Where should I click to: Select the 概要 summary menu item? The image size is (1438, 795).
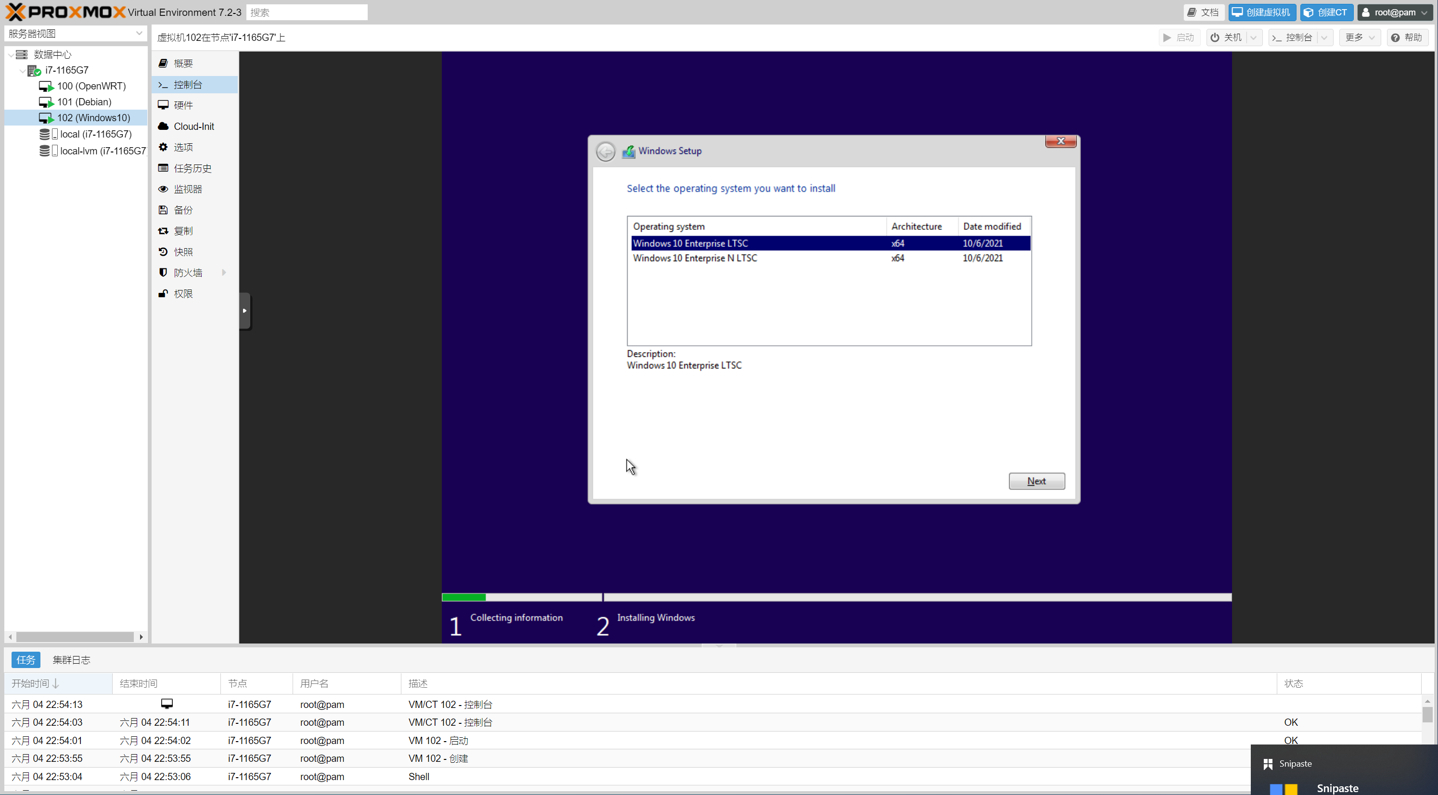pyautogui.click(x=183, y=63)
